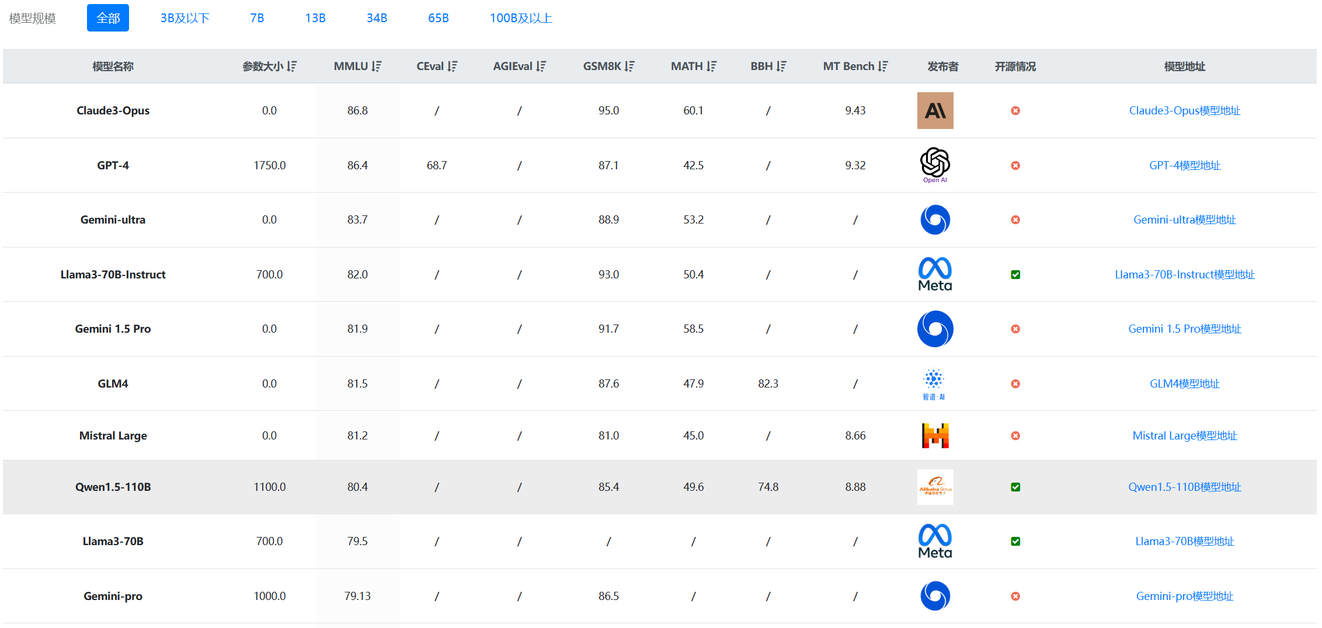This screenshot has width=1322, height=628.
Task: Sort by MATH column icon
Action: click(x=711, y=67)
